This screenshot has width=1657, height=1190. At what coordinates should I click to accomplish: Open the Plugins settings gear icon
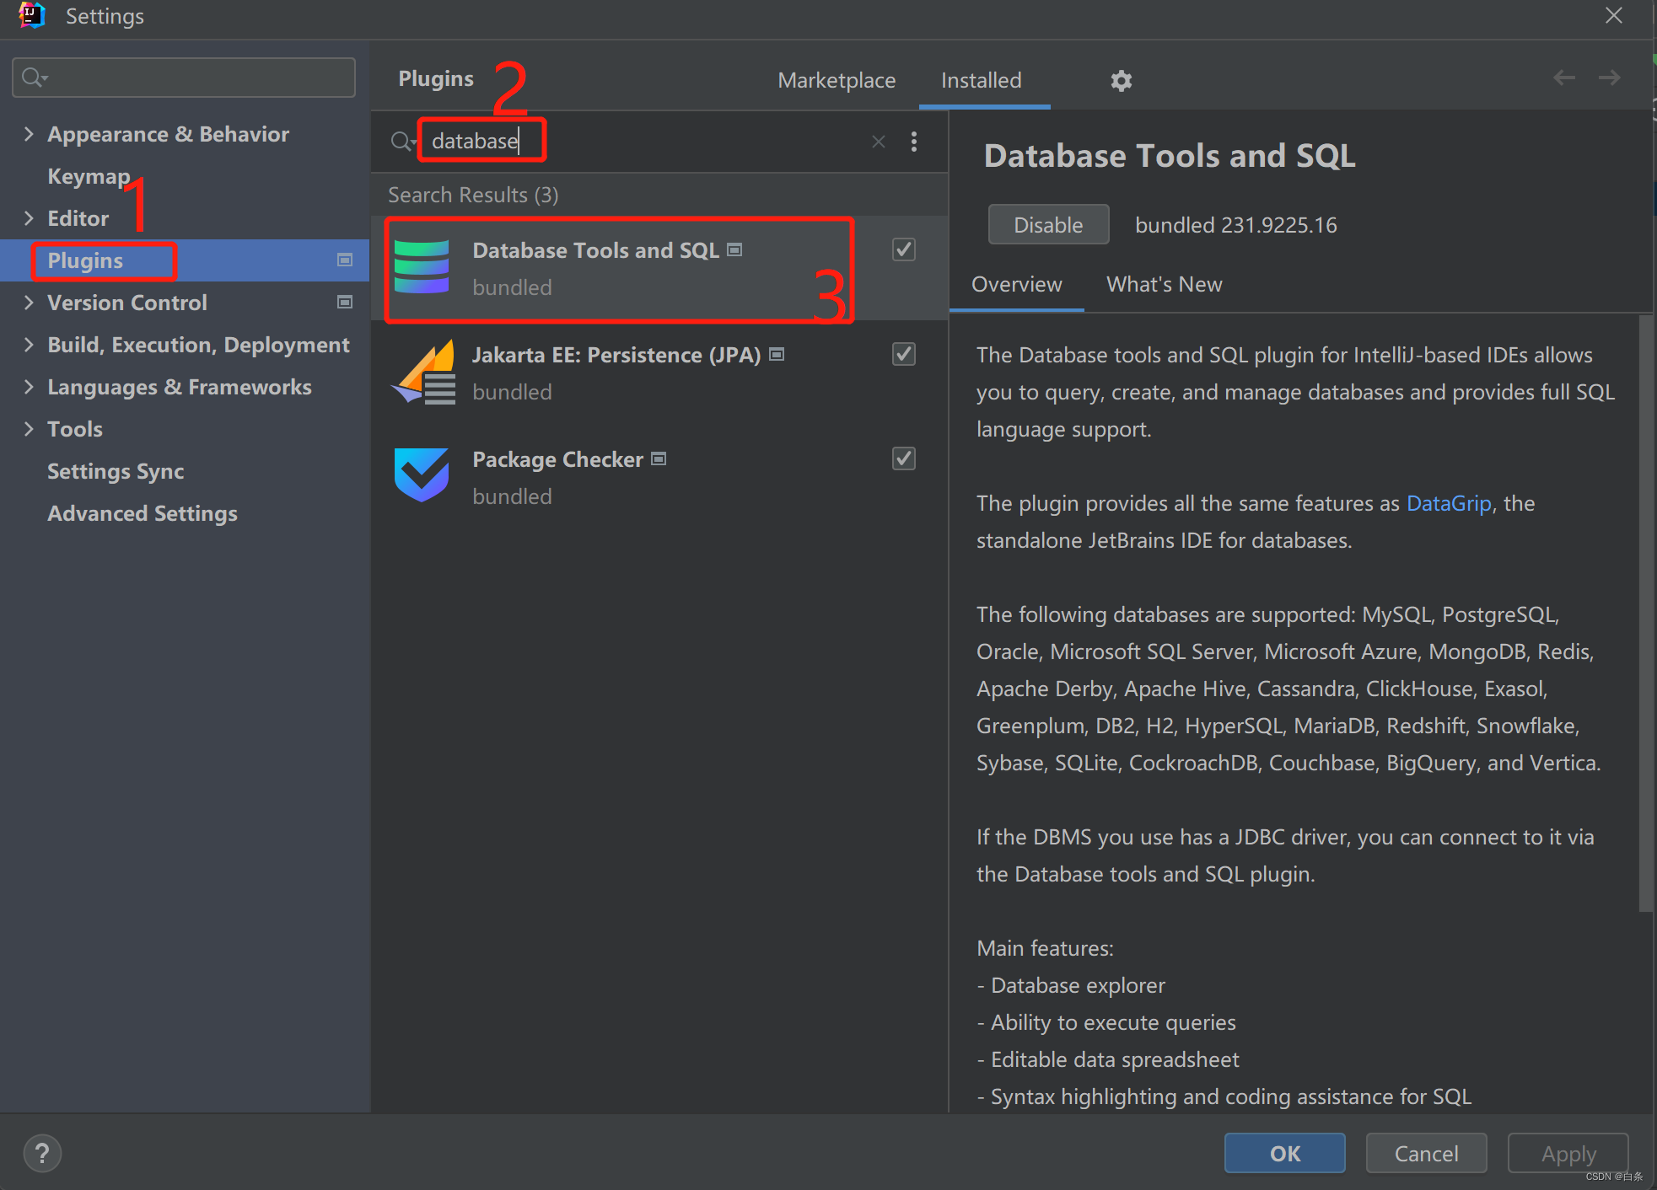pos(1122,80)
